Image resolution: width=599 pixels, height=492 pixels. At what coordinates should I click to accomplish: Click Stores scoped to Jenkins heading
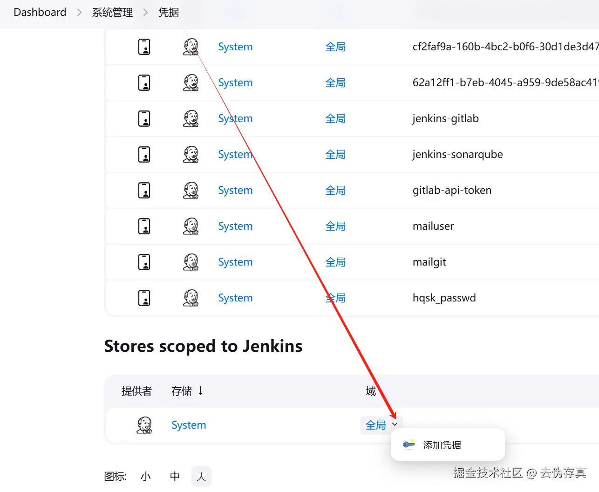tap(204, 346)
